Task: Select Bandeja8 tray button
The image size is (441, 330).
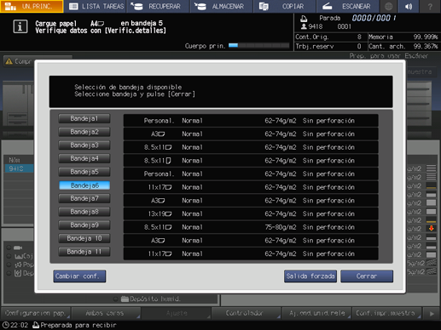Action: (84, 212)
